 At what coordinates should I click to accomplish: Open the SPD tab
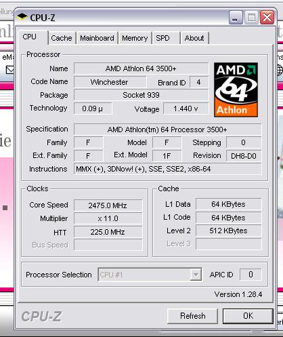tap(166, 38)
